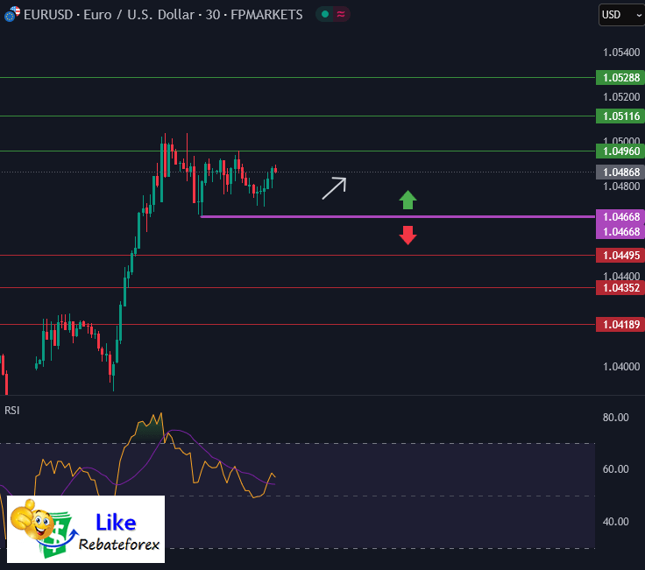Click the EURUSD Euro / U.S. Dollar title
This screenshot has width=645, height=570.
[x=163, y=15]
